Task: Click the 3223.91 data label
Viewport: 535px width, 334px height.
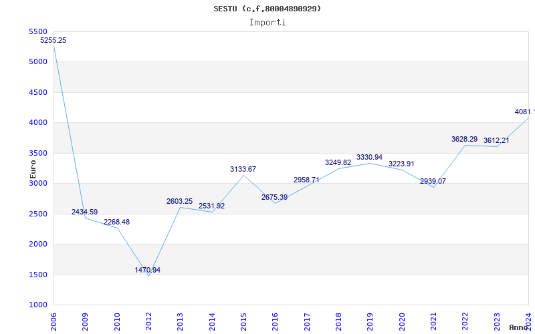Action: click(401, 164)
